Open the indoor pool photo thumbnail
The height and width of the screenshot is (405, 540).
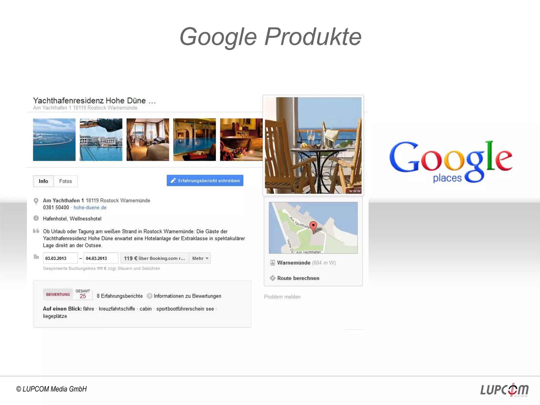tap(195, 139)
